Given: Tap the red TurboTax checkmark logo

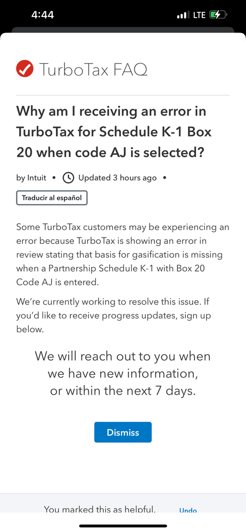Looking at the screenshot, I should 25,69.
